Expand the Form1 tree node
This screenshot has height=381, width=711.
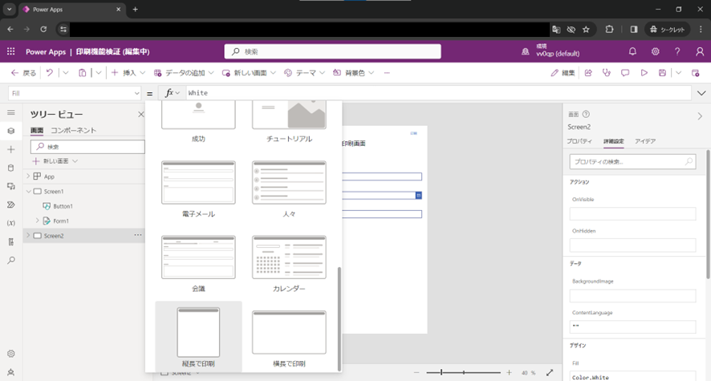[x=37, y=221]
